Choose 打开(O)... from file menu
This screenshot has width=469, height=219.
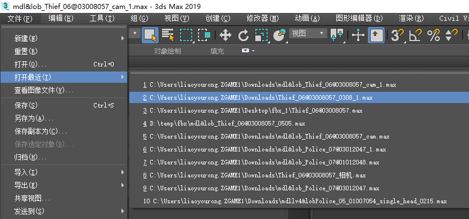(64, 64)
